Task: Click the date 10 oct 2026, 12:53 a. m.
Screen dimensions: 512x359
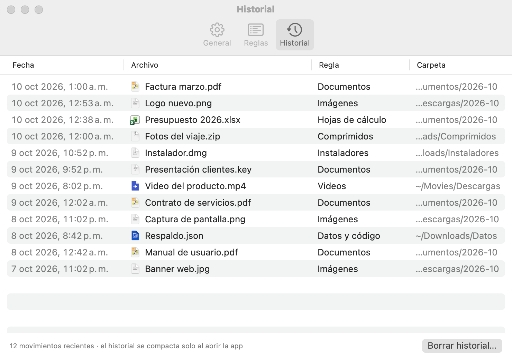Action: click(x=63, y=103)
